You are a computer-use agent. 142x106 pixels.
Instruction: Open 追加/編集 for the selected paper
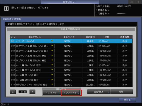tap(99, 92)
